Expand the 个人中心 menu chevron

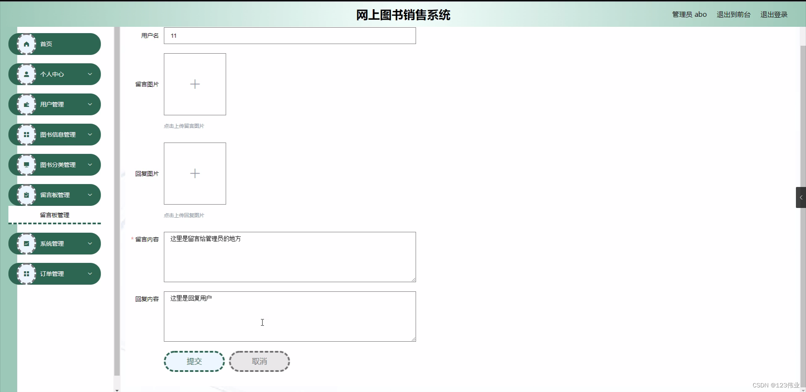[x=90, y=74]
